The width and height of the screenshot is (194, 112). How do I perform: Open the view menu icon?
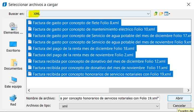pyautogui.click(x=166, y=14)
